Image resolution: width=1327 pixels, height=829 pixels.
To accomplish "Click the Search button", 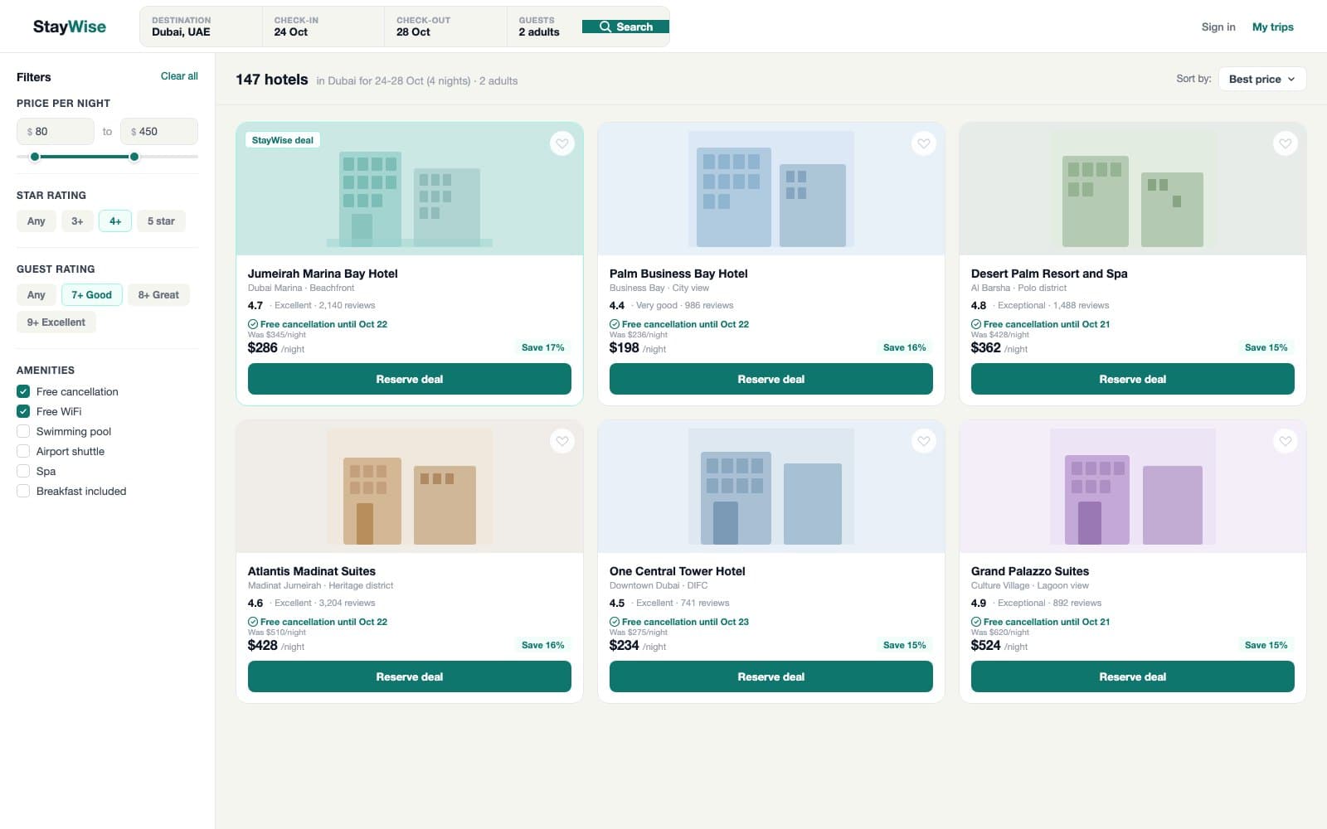I will pyautogui.click(x=626, y=27).
